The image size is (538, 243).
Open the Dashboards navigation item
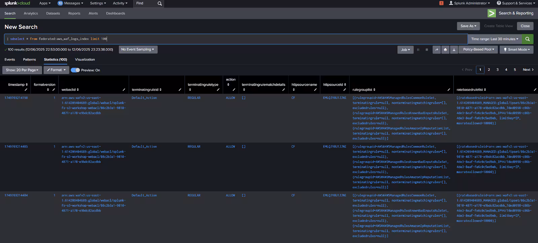[115, 13]
